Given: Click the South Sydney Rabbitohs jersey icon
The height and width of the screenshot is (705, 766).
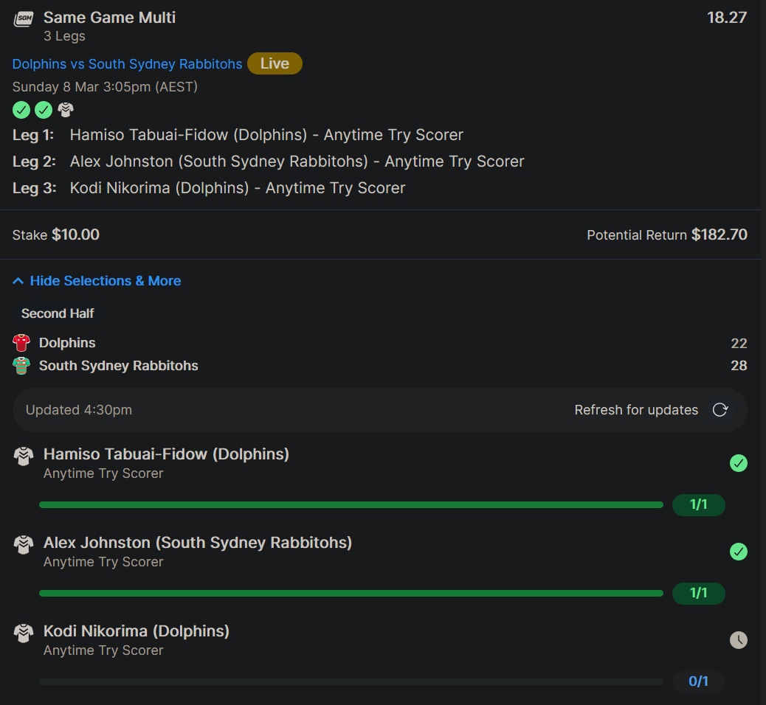Looking at the screenshot, I should 21,366.
